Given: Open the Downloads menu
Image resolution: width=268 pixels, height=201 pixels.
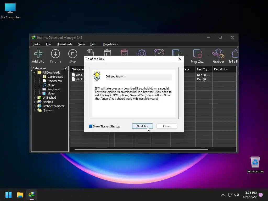Looking at the screenshot, I should point(64,44).
